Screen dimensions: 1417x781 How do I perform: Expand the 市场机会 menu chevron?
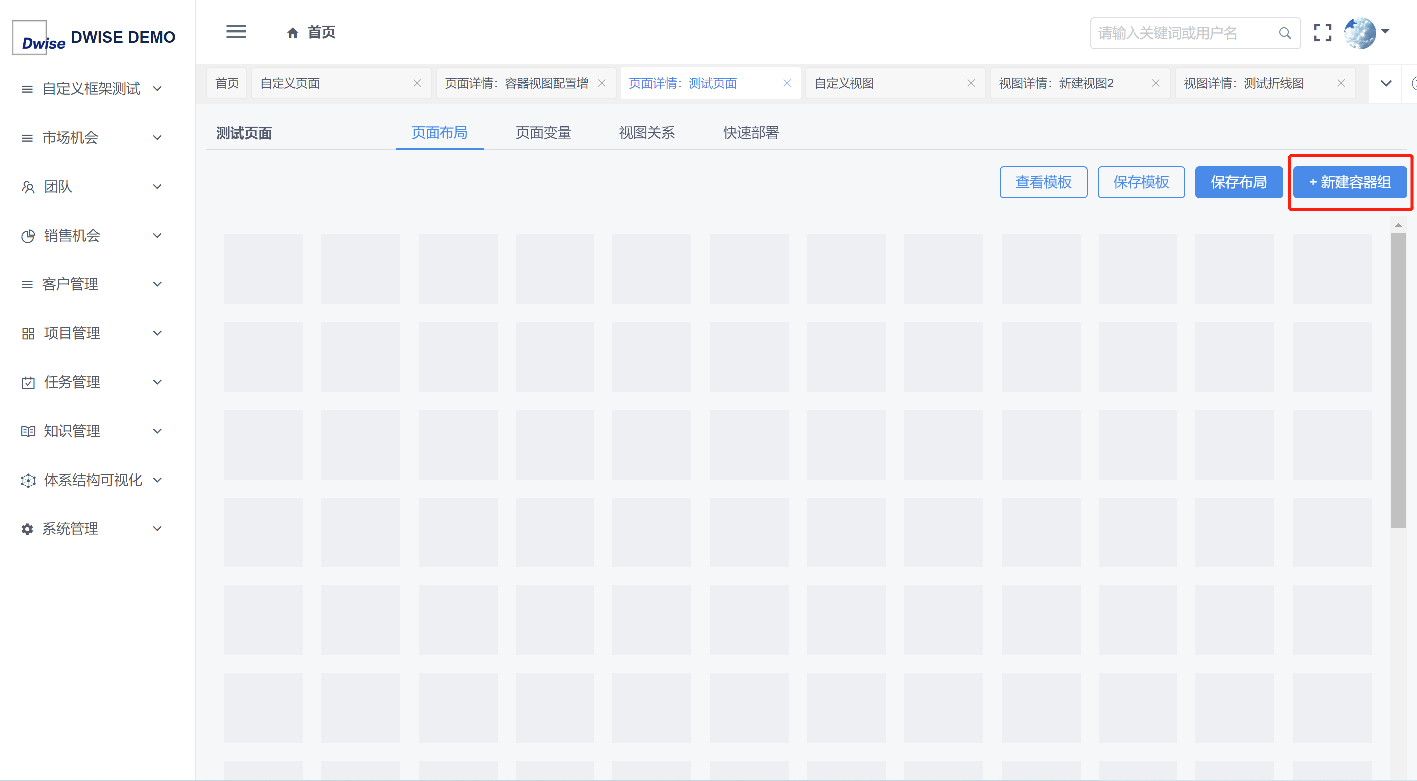157,138
